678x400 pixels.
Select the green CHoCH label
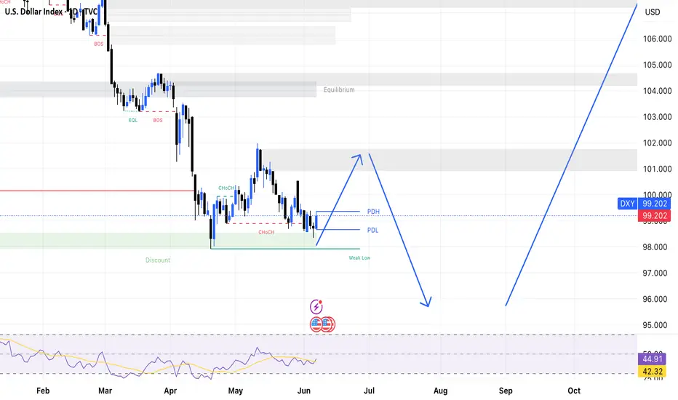coord(226,188)
